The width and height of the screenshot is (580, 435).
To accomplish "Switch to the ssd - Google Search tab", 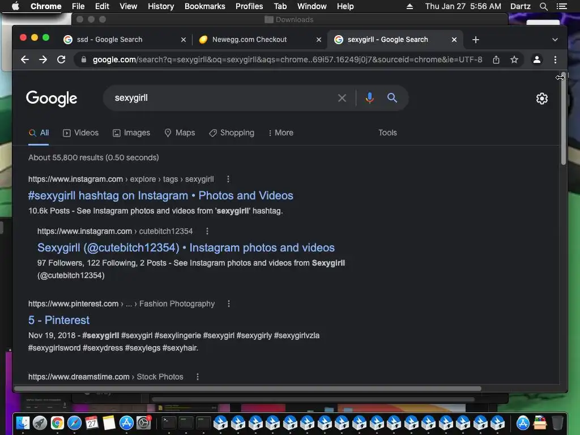I will click(x=124, y=40).
